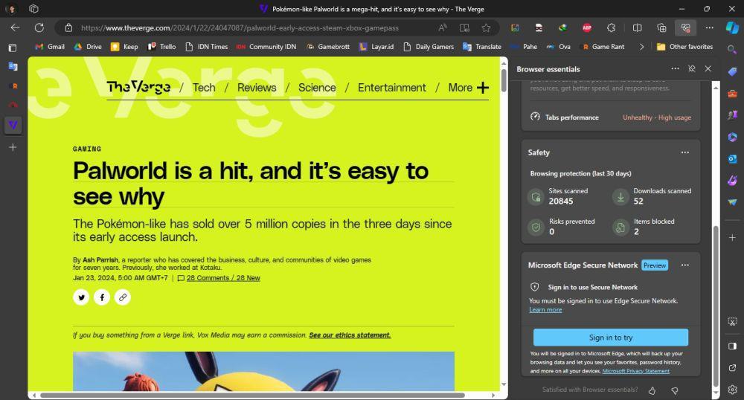Click Sign in to try button
The height and width of the screenshot is (400, 744).
[x=611, y=338]
